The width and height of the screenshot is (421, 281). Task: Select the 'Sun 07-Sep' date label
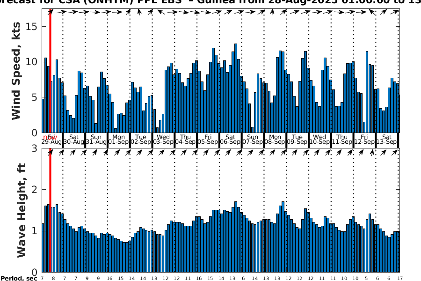click(253, 139)
